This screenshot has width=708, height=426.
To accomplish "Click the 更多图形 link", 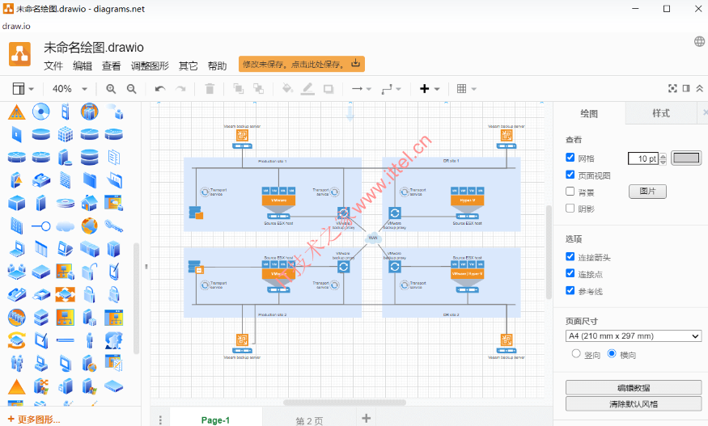I will pyautogui.click(x=34, y=420).
